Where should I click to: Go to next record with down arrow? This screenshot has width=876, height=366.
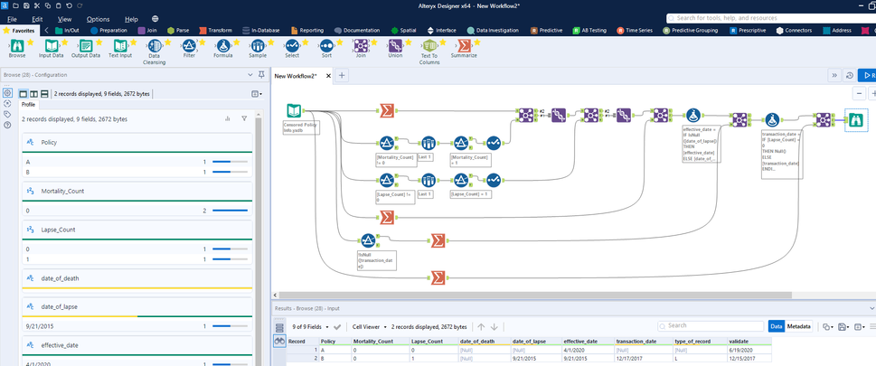click(x=494, y=327)
